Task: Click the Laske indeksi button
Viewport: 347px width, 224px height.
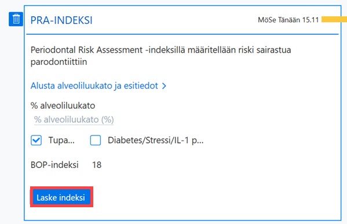Action: (61, 197)
